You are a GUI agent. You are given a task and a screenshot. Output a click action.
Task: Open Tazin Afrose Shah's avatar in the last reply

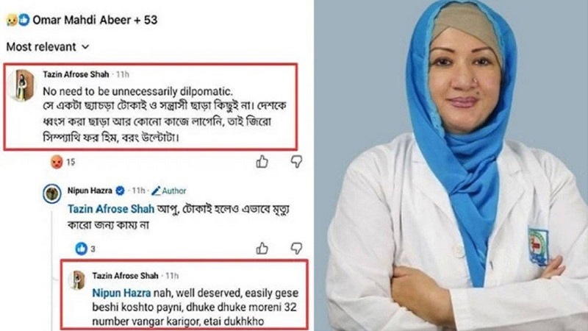point(77,280)
